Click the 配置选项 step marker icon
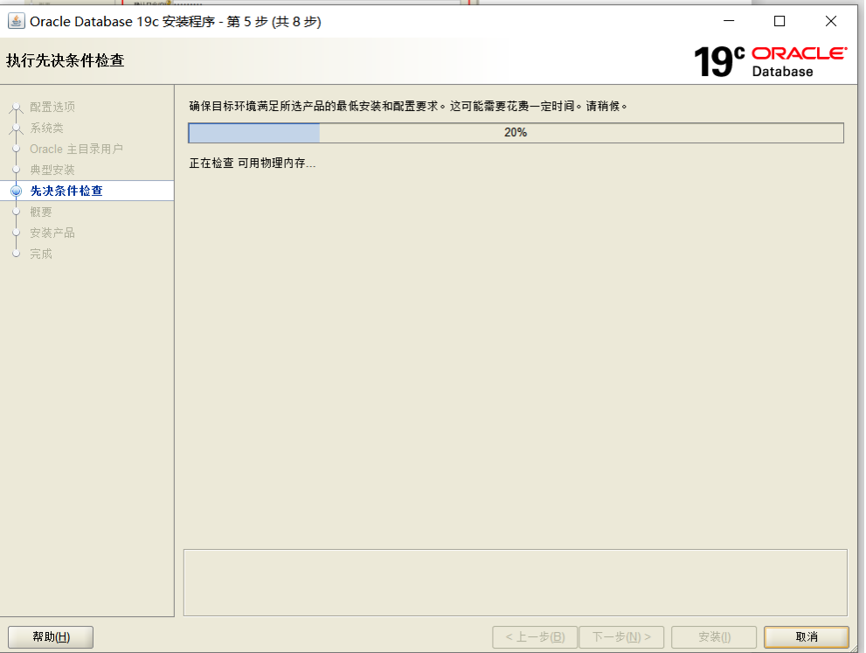 [x=16, y=107]
